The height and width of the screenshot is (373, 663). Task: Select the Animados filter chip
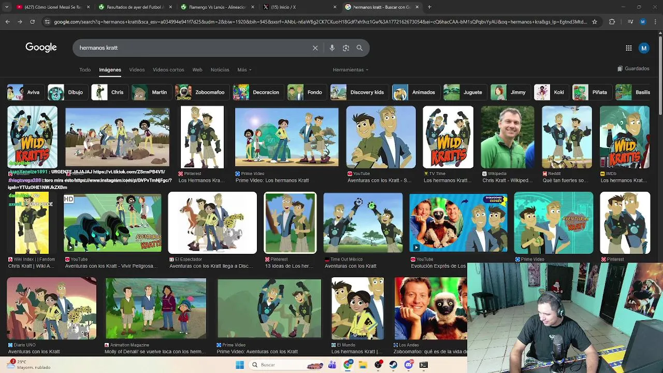tap(415, 92)
